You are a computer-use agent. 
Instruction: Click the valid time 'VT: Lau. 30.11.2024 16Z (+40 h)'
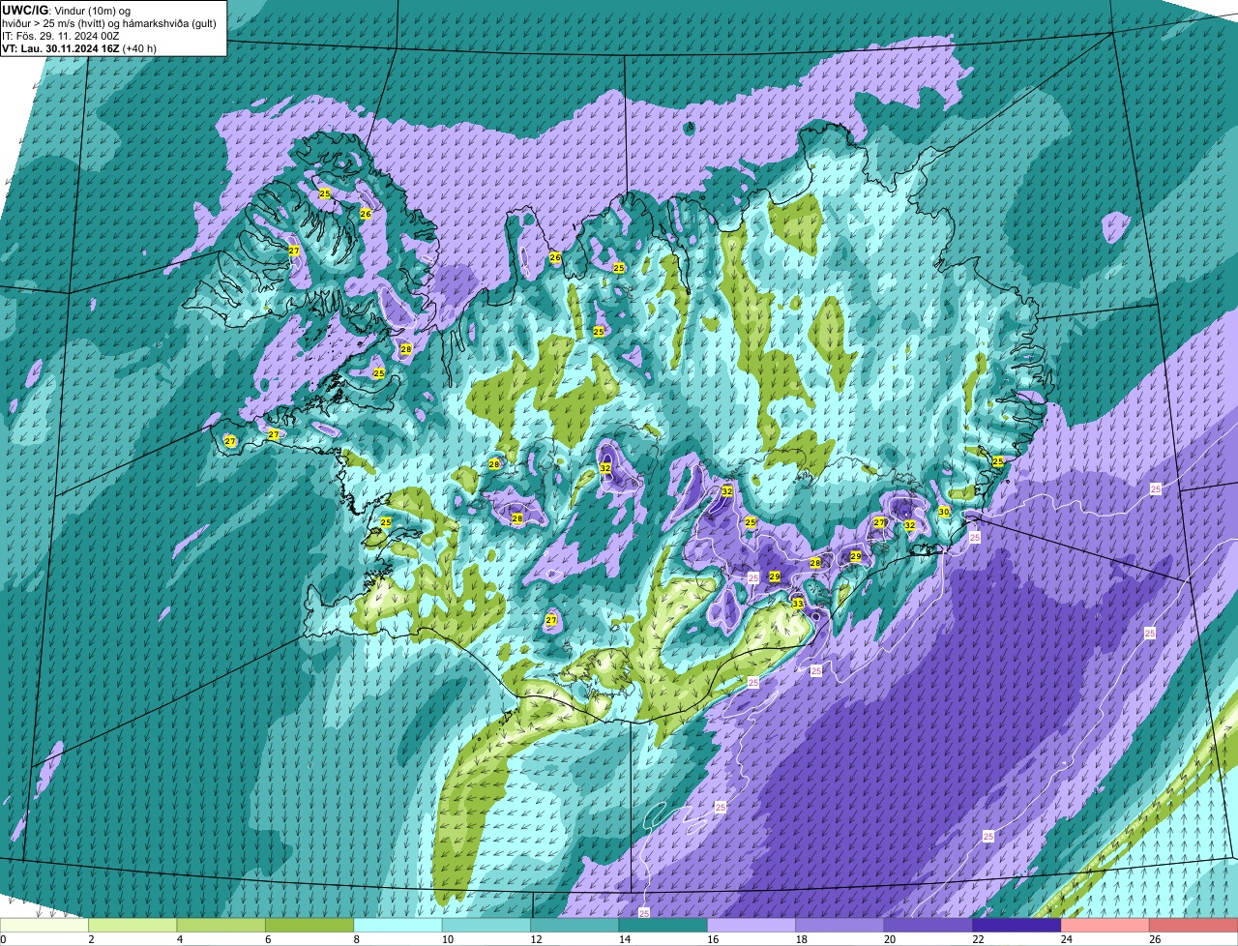[79, 47]
